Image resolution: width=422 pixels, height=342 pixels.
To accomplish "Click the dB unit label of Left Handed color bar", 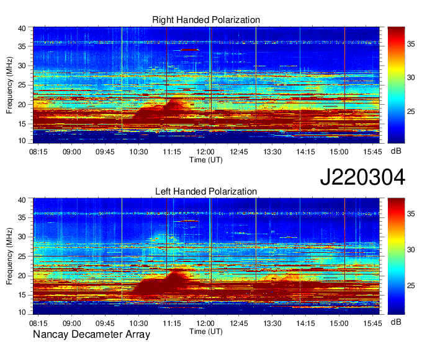I will point(396,322).
